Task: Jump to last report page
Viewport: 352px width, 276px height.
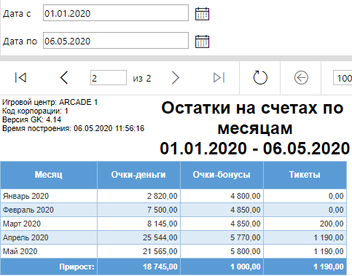Action: [x=219, y=78]
